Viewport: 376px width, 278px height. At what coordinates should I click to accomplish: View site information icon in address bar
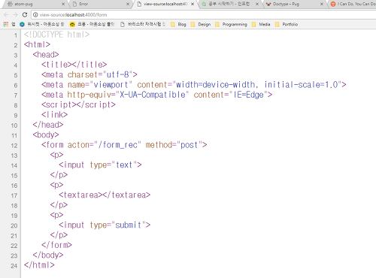[x=35, y=15]
